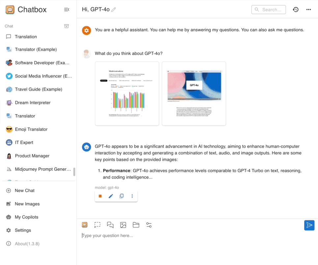Open the attach image icon in input toolbar
The width and height of the screenshot is (318, 265).
tap(123, 225)
